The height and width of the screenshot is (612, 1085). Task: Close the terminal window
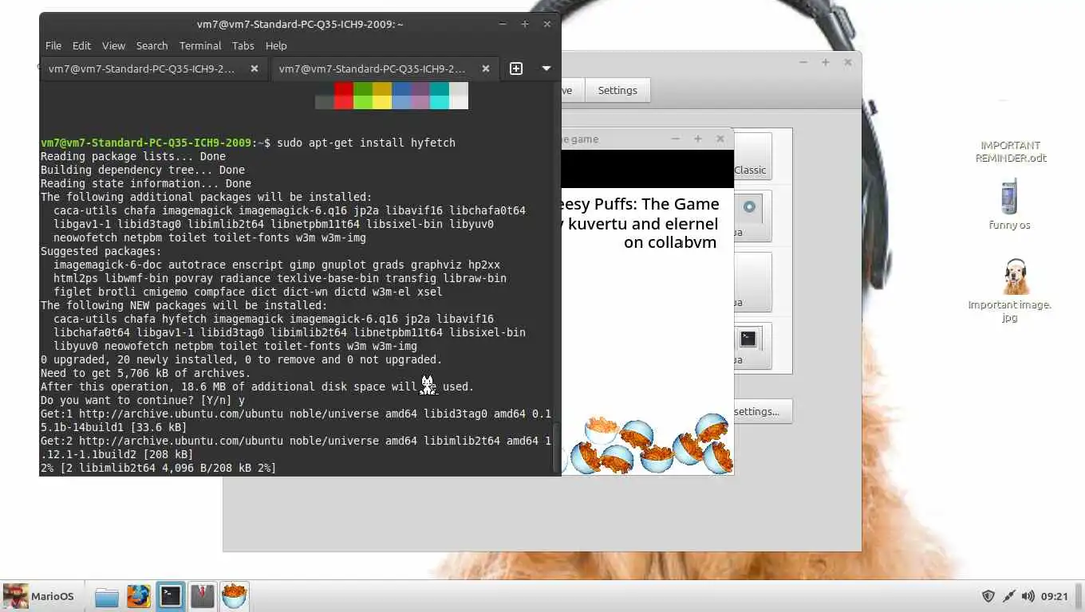(546, 24)
